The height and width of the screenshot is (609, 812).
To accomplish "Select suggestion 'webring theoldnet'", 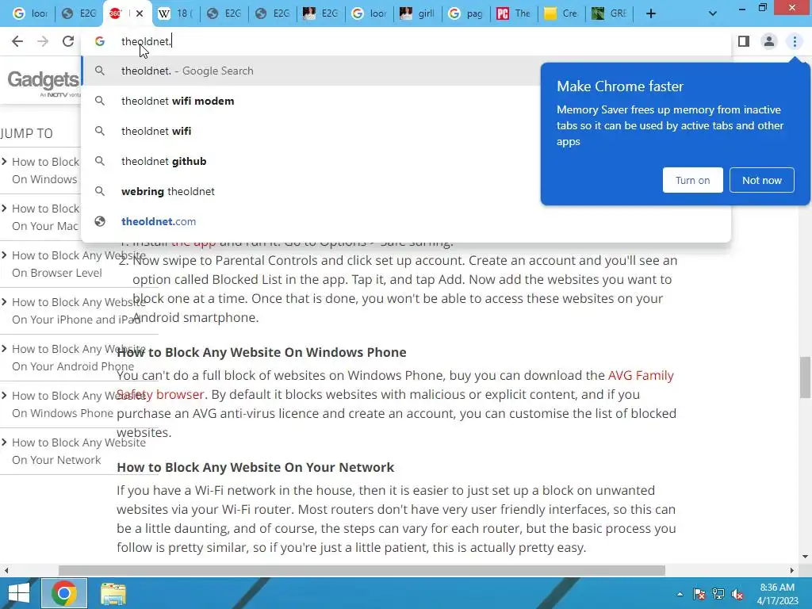I will (311, 191).
